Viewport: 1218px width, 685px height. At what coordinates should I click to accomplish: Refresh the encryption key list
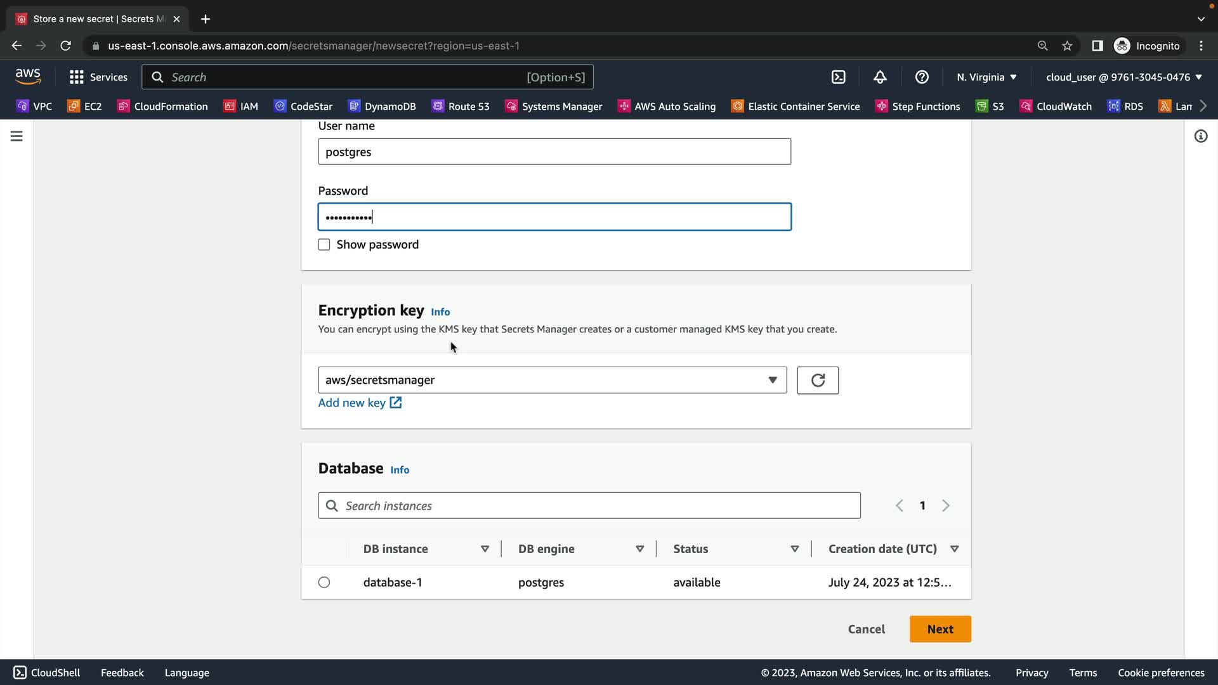pyautogui.click(x=817, y=380)
